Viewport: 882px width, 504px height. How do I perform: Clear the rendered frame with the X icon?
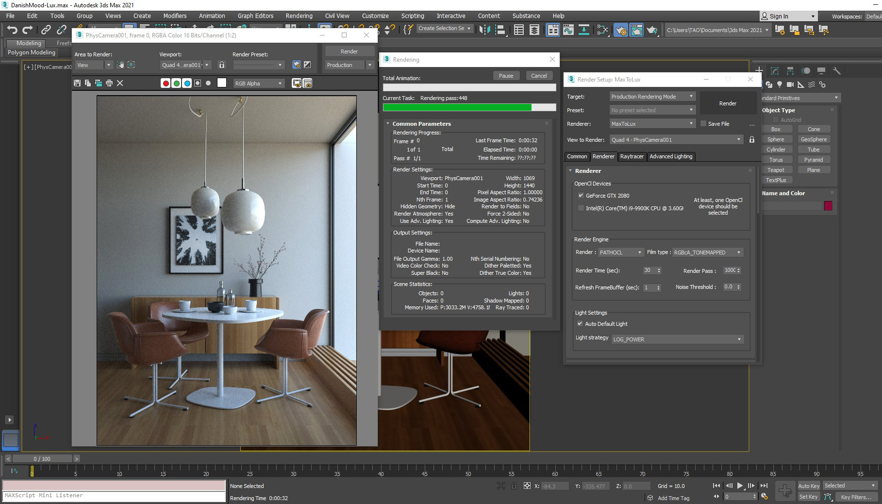(x=120, y=84)
